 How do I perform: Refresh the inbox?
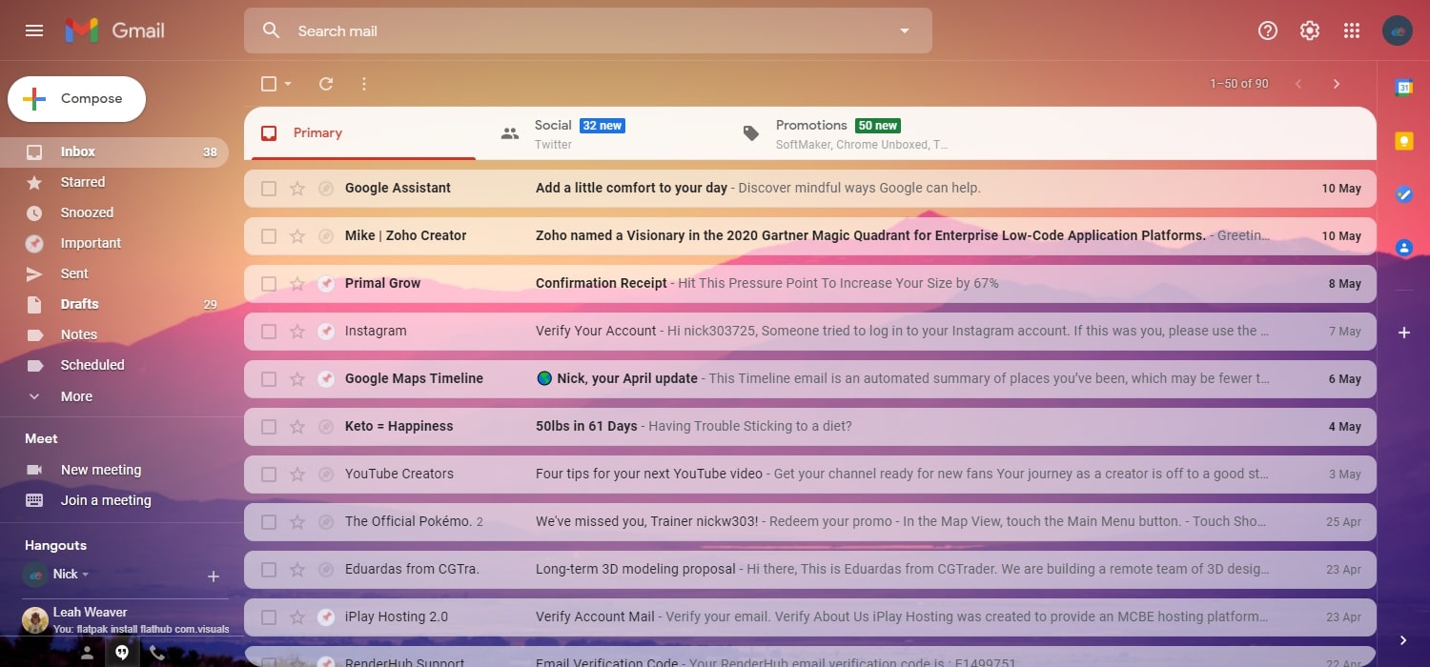[x=325, y=84]
